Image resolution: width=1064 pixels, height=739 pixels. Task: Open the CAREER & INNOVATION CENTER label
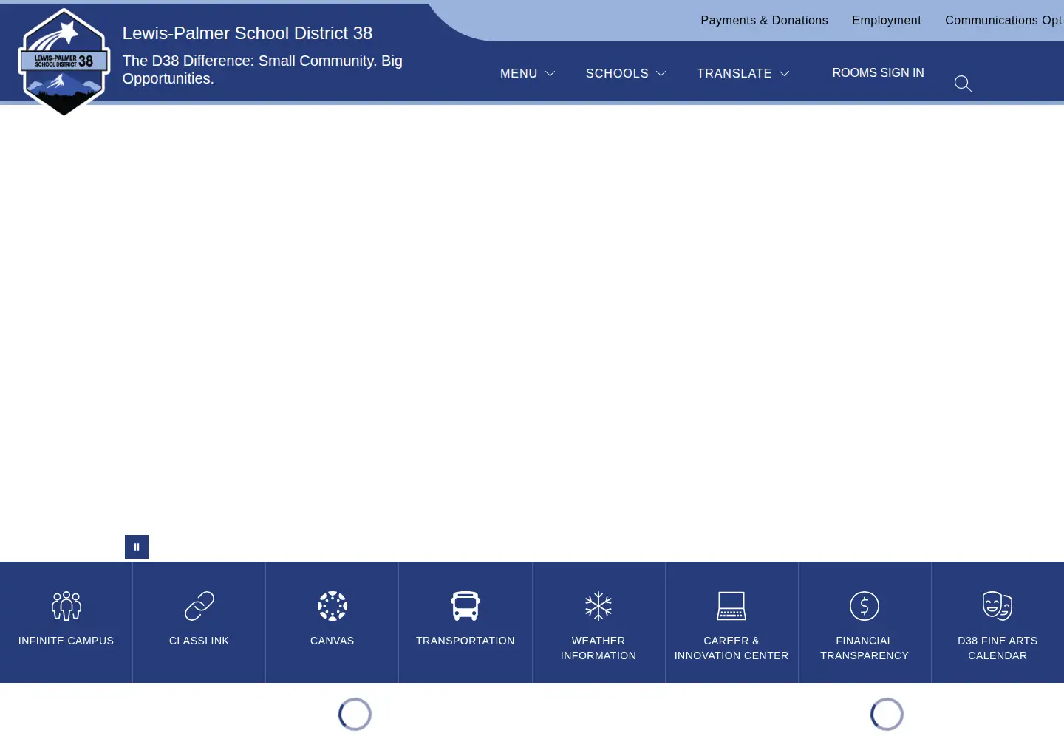[x=731, y=648]
